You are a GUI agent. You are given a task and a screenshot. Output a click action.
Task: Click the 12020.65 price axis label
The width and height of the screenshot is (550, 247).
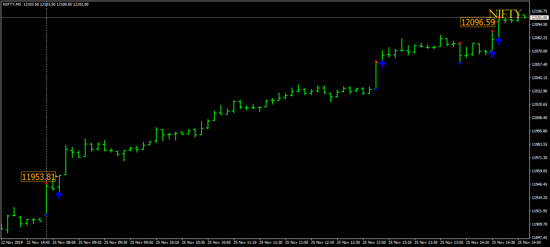(540, 105)
